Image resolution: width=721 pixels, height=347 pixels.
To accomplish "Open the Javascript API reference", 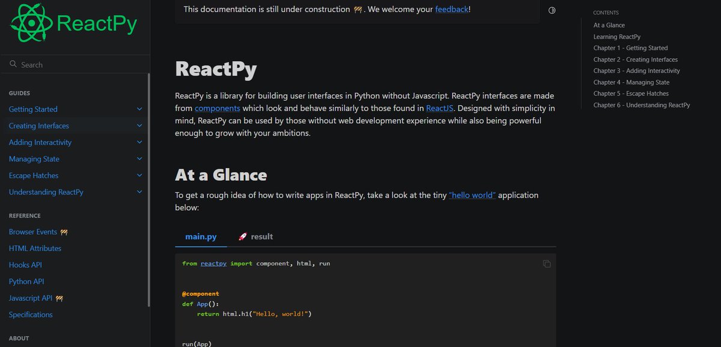I will pos(36,298).
